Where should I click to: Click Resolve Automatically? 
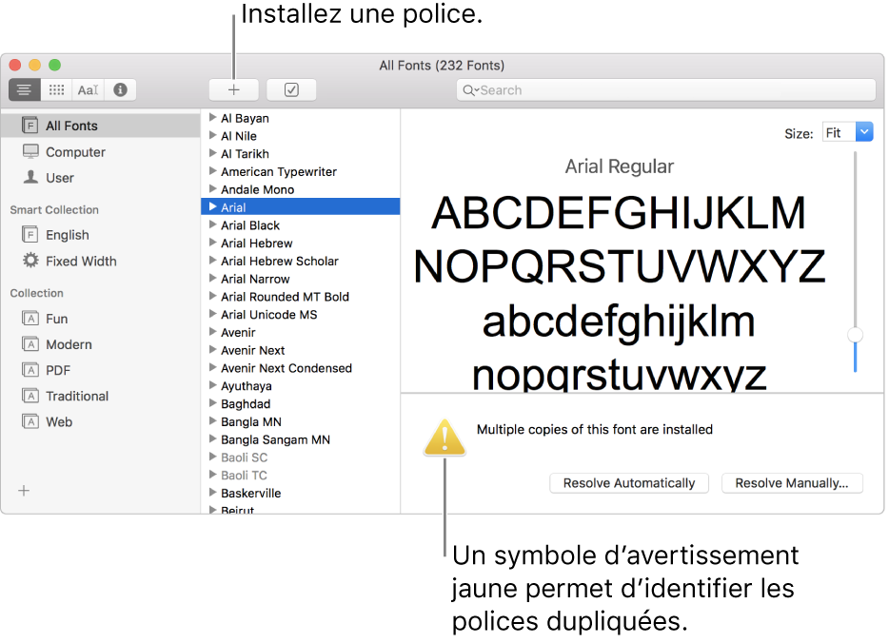click(x=629, y=483)
